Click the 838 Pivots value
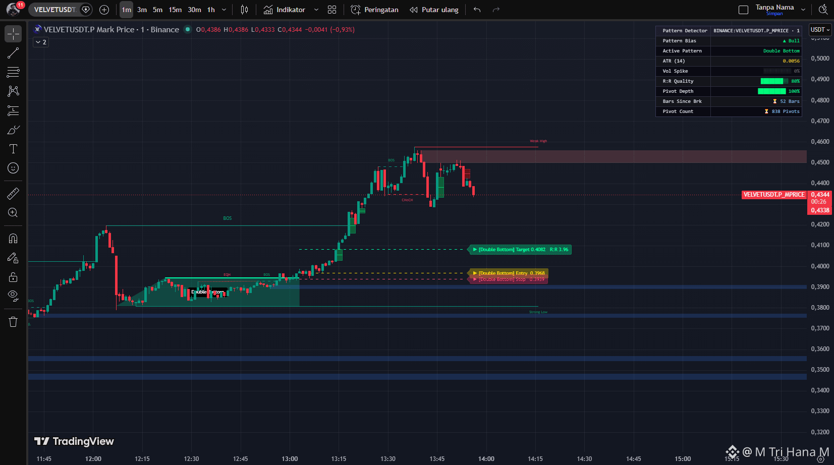Screen dimensions: 834x465 782,111
